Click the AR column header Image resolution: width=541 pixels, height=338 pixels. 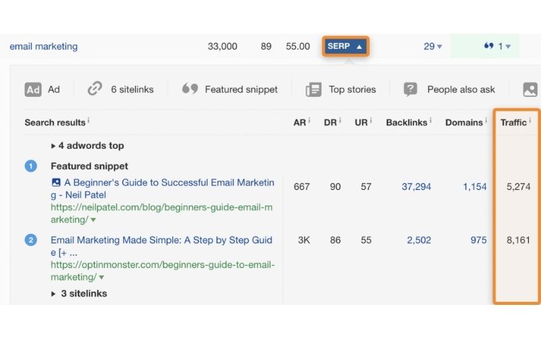click(300, 122)
